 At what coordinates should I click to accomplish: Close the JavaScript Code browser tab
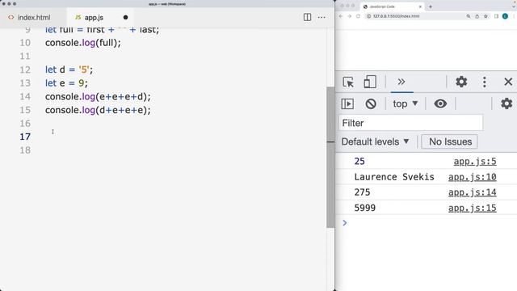420,6
